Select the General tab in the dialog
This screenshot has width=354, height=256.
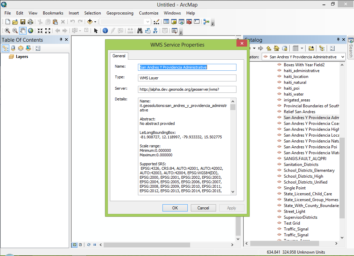coord(119,56)
